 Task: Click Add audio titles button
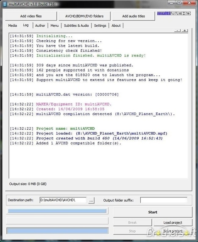tap(134, 16)
